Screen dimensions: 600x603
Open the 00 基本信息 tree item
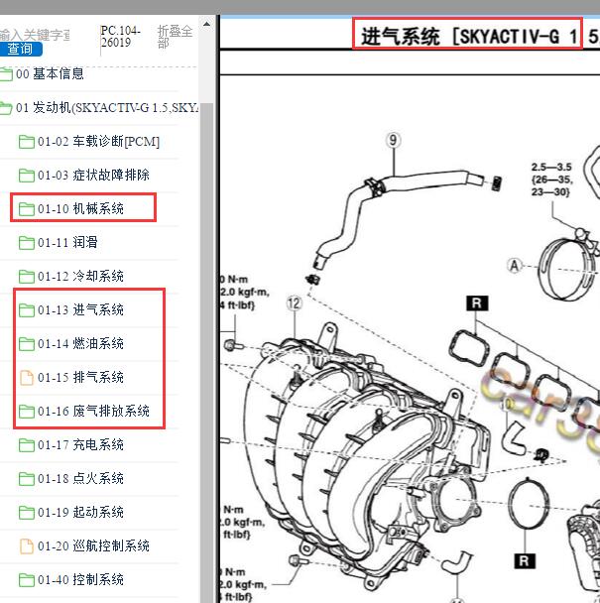point(50,73)
